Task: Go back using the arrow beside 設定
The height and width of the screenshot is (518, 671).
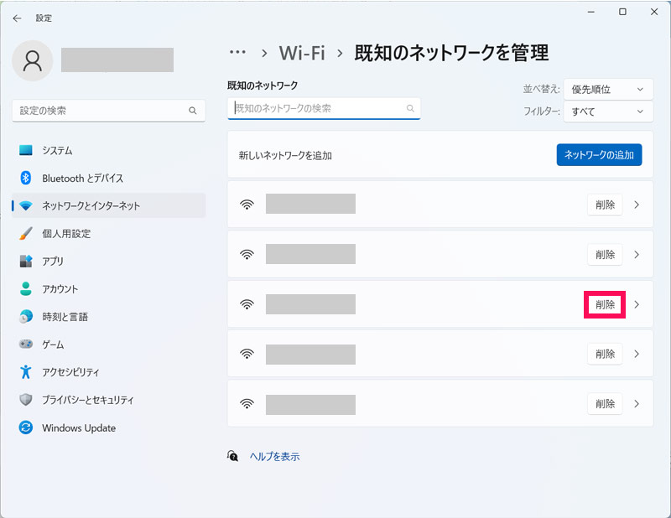Action: pyautogui.click(x=17, y=18)
